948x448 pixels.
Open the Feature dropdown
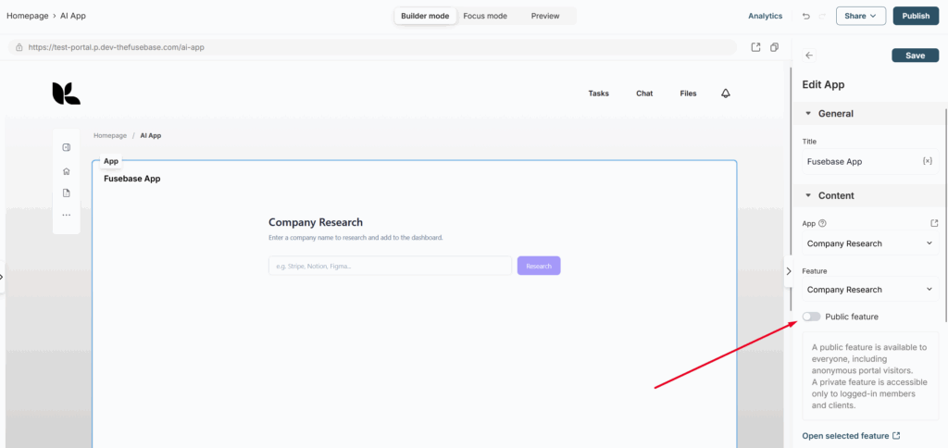pyautogui.click(x=869, y=290)
